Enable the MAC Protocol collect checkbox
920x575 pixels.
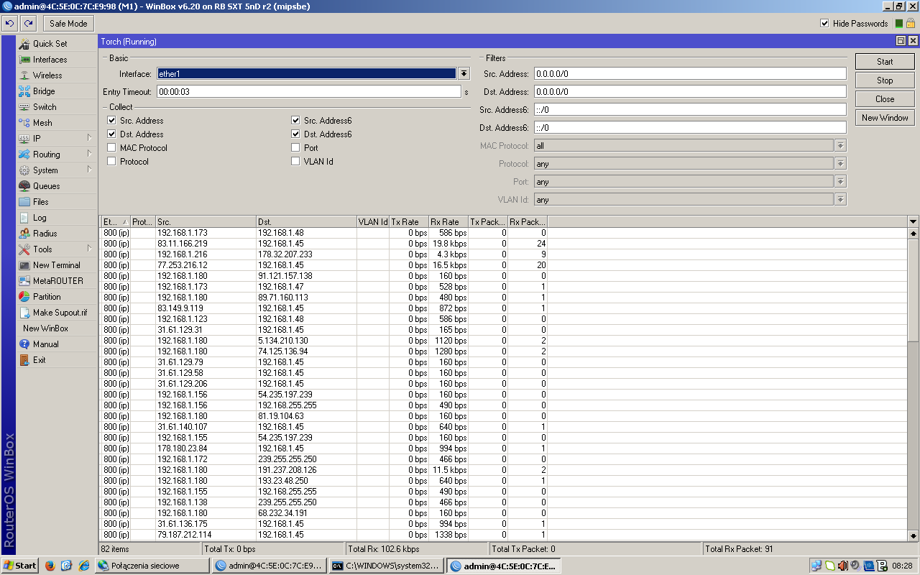(x=111, y=148)
